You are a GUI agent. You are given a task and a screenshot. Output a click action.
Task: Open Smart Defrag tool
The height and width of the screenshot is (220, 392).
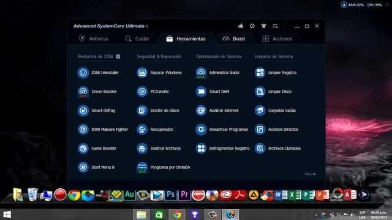click(97, 111)
